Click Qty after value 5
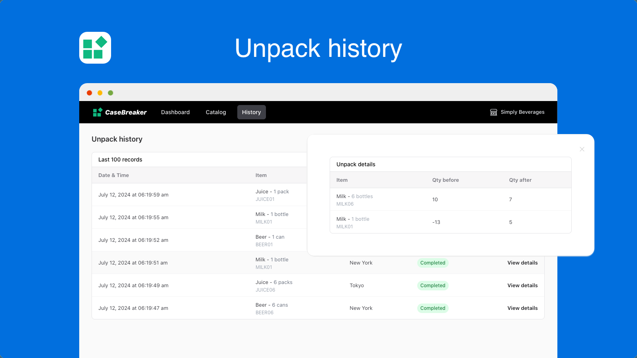Viewport: 637px width, 358px height. [511, 222]
